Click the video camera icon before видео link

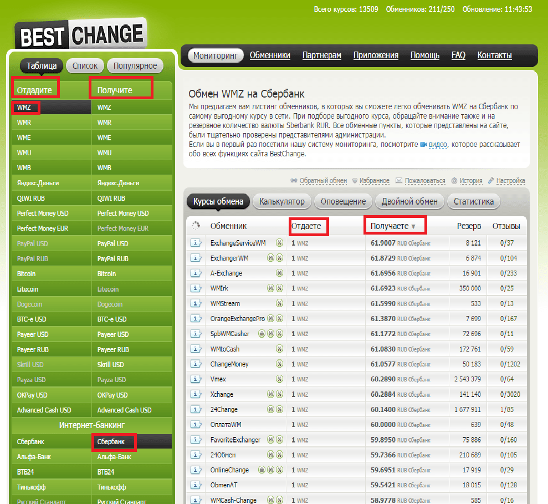pos(423,145)
